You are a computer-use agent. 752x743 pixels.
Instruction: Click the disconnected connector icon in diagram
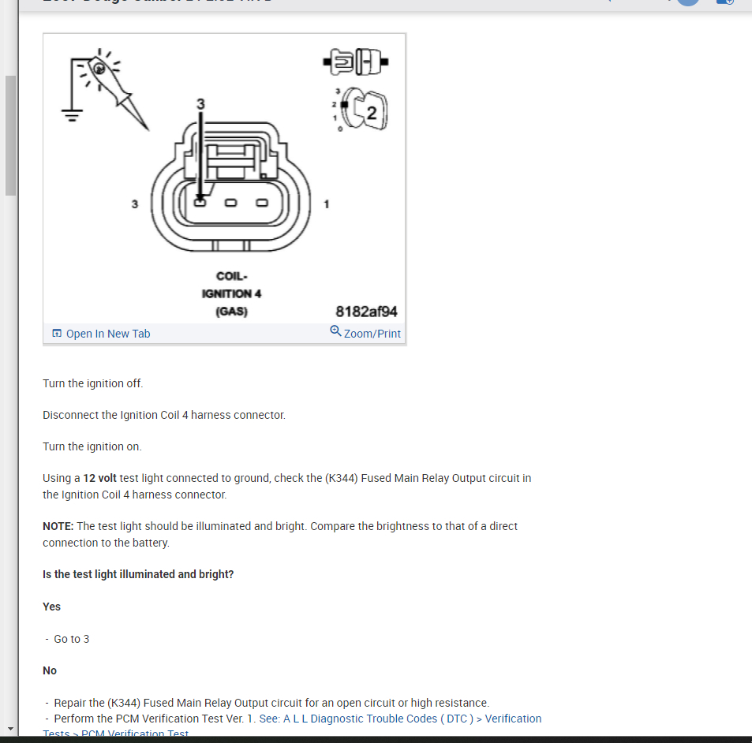[355, 62]
